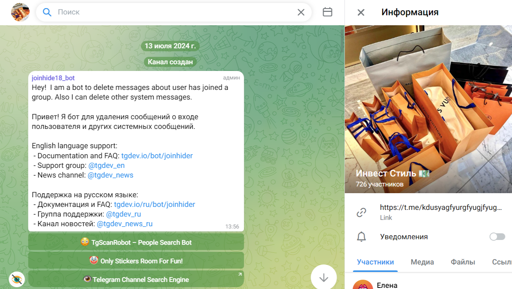
Task: Open the @tgdev_news_ru mention
Action: pos(125,224)
